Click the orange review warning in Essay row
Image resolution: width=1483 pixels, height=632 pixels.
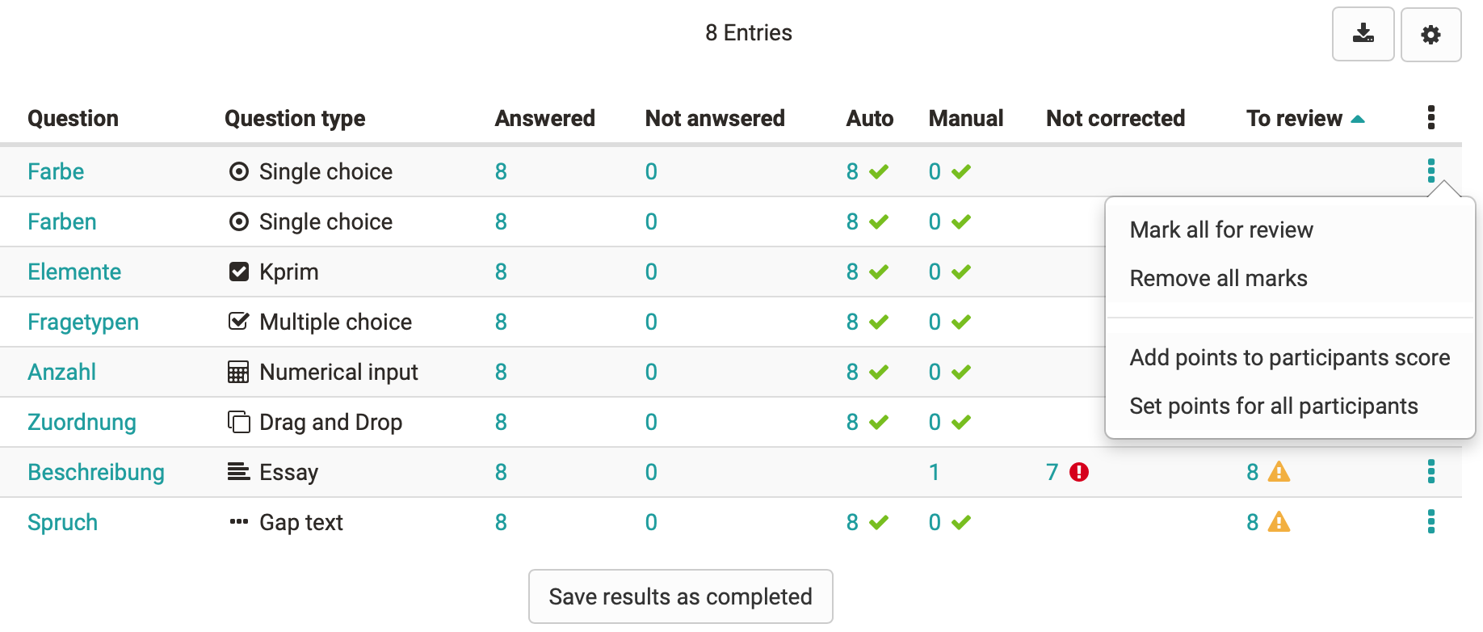(1279, 472)
